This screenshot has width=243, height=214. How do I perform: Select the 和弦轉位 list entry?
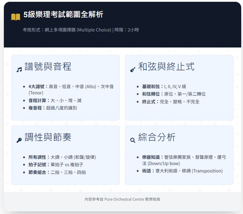(174, 94)
